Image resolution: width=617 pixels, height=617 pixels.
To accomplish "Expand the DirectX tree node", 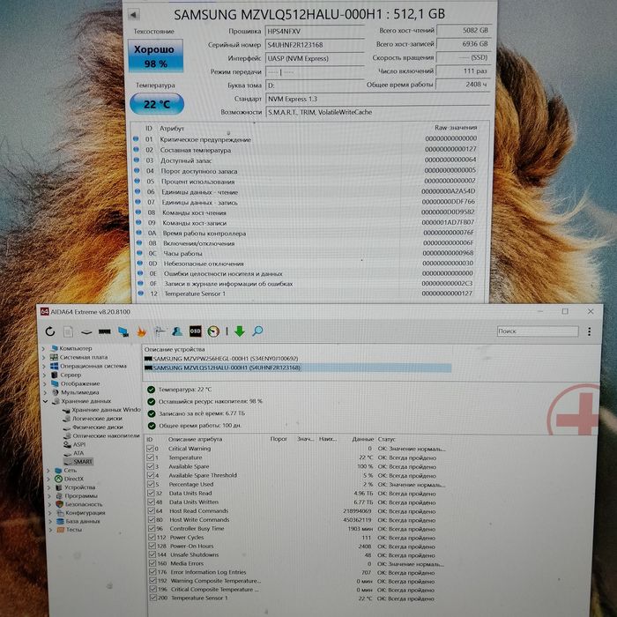I will click(48, 479).
